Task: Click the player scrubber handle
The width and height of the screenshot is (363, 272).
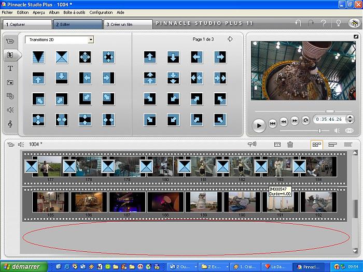Action: [330, 111]
